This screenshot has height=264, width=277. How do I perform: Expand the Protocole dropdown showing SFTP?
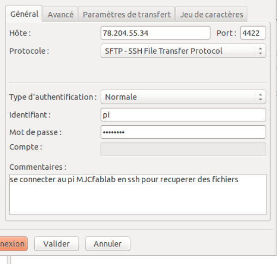[x=183, y=50]
